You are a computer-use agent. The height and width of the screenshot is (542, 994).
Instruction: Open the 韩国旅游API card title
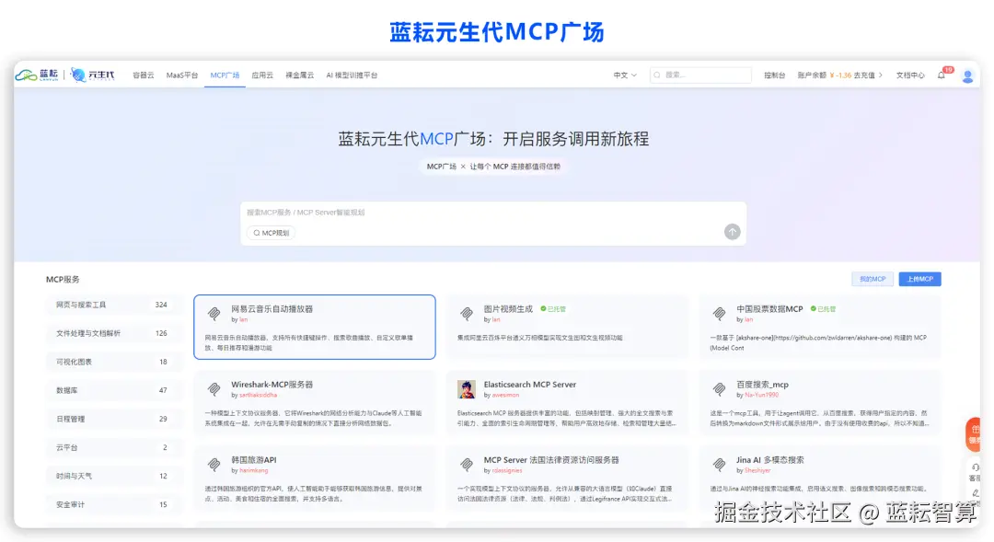click(254, 459)
